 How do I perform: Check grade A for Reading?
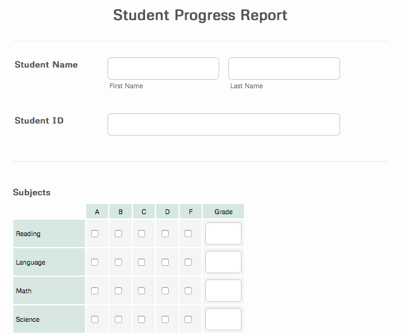click(x=95, y=234)
